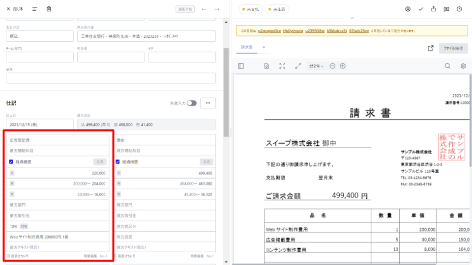
Task: Click the left panel scrollbar down arrow
Action: coord(226,262)
